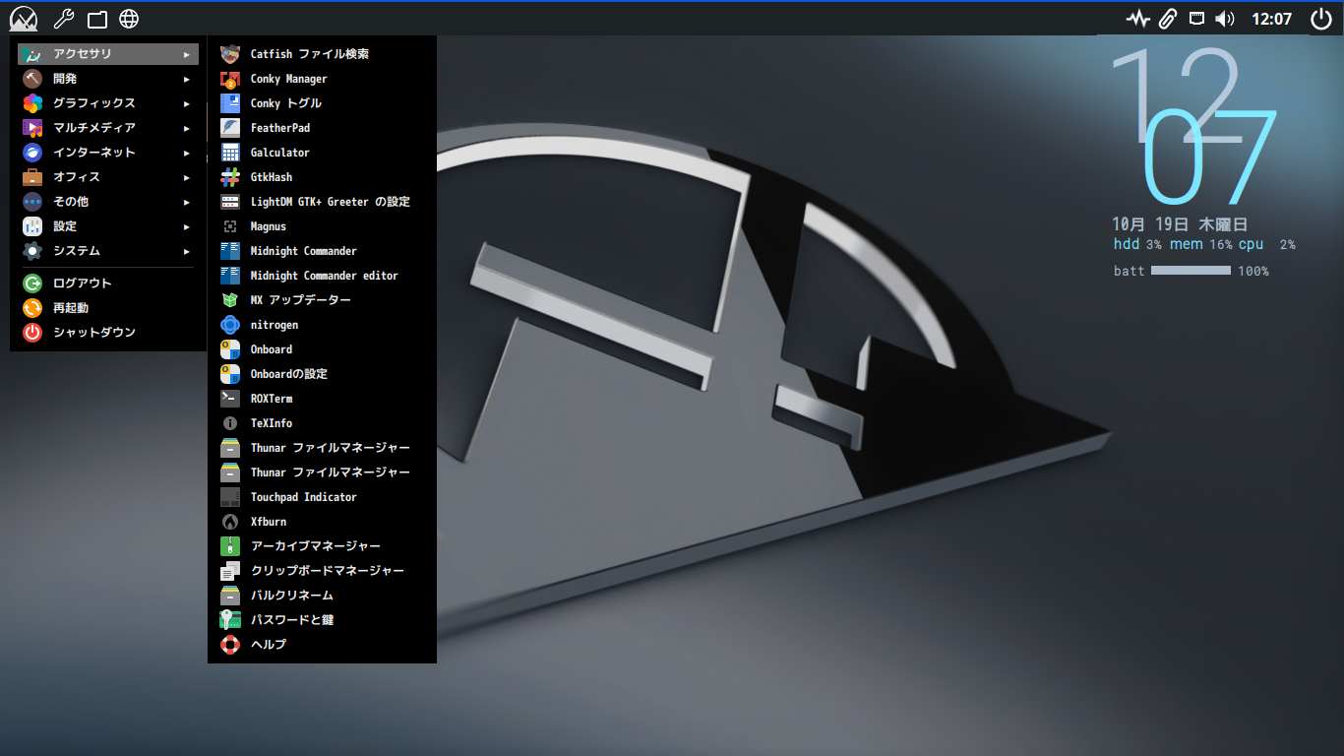Expand the マルチメディア submenu arrow
Viewport: 1344px width, 756px height.
tap(187, 128)
